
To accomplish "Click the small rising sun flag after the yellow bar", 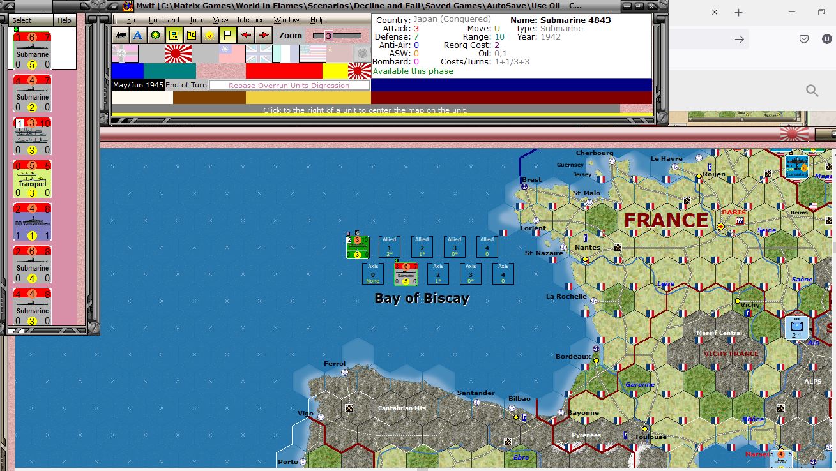I will (359, 71).
